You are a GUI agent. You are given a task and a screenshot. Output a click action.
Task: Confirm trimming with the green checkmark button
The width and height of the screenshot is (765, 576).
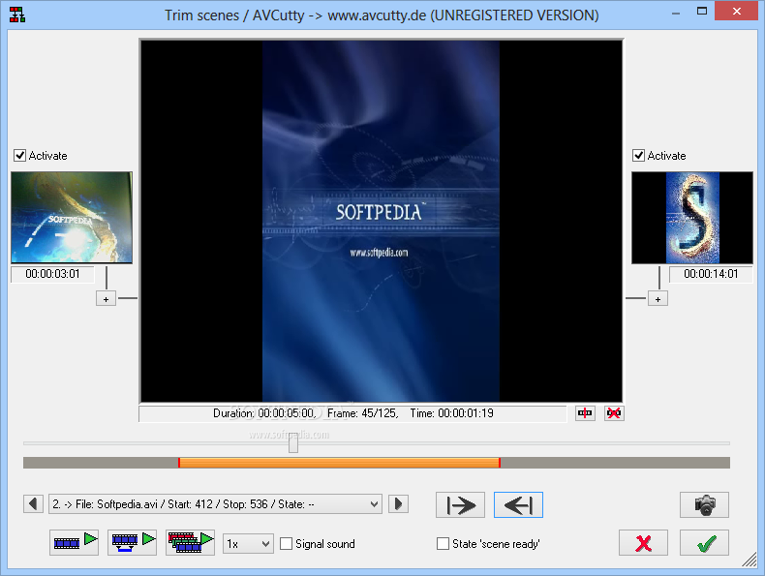705,543
